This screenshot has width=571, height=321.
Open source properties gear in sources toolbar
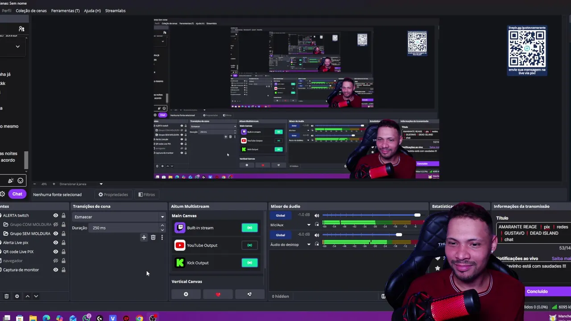17,296
